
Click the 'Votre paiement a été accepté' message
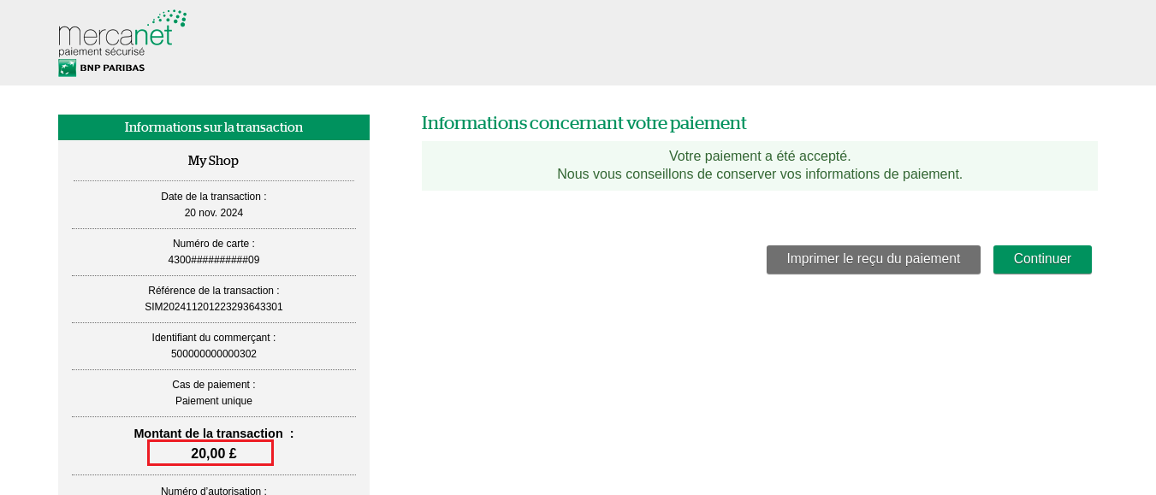(x=759, y=156)
